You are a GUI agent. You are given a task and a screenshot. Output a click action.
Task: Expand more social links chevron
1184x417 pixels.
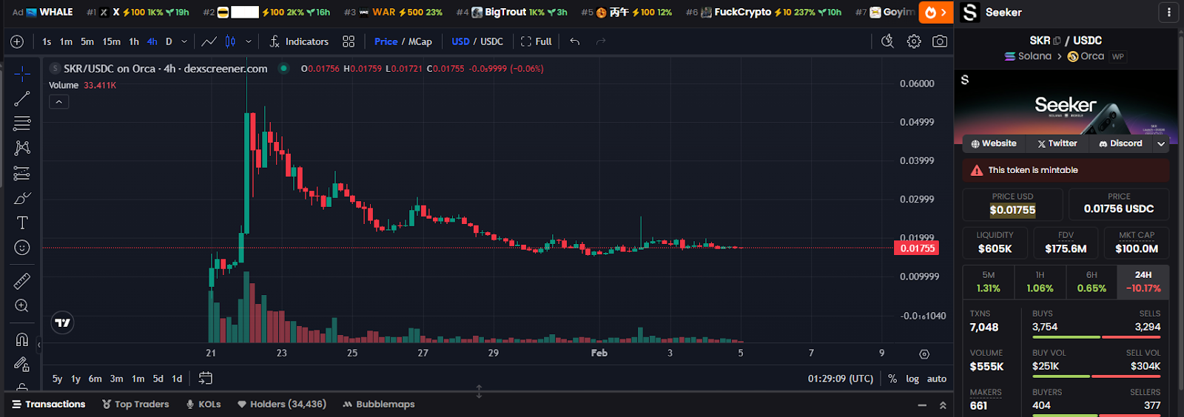(x=1161, y=143)
